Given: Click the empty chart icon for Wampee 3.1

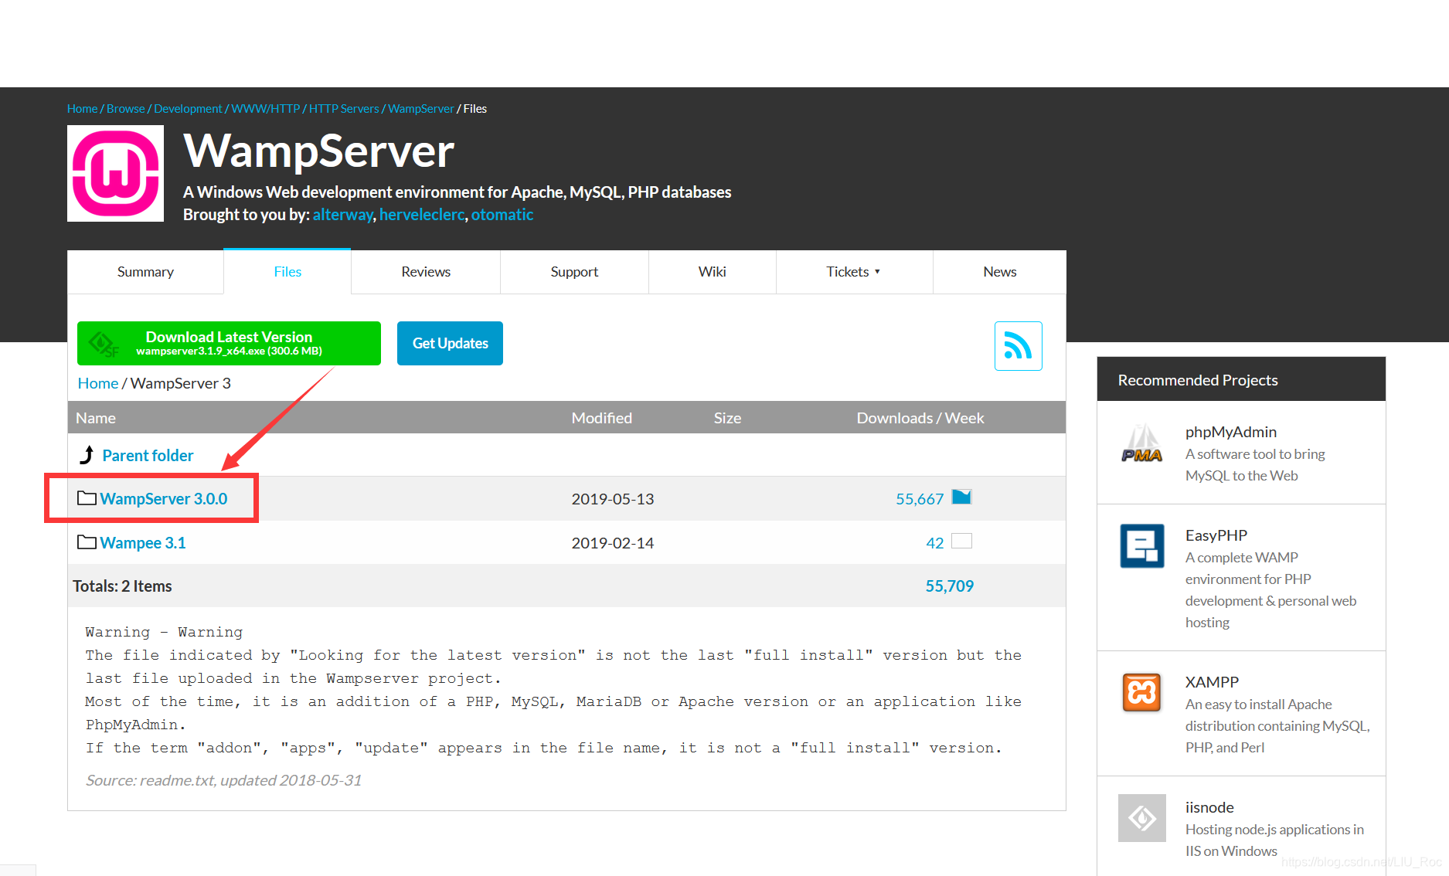Looking at the screenshot, I should pyautogui.click(x=961, y=541).
